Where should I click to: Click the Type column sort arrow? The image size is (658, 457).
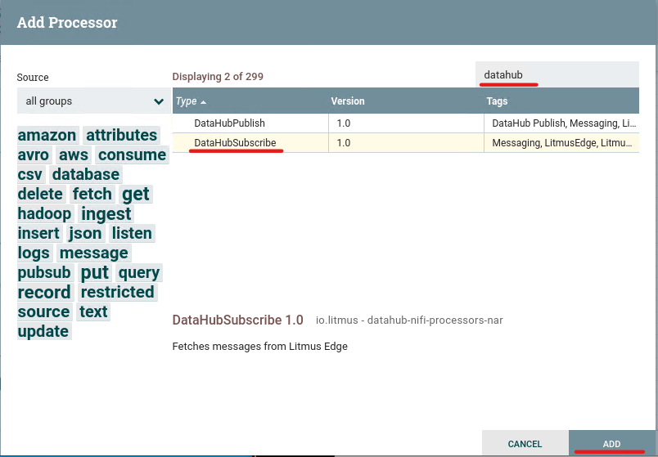tap(204, 102)
